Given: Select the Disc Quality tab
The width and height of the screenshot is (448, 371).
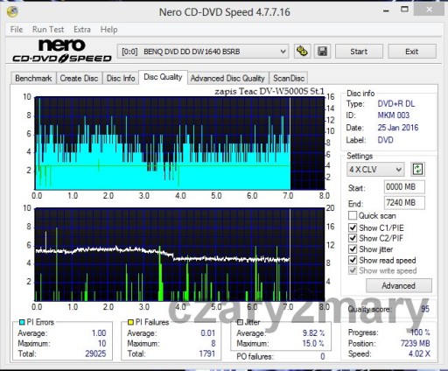Looking at the screenshot, I should point(163,77).
